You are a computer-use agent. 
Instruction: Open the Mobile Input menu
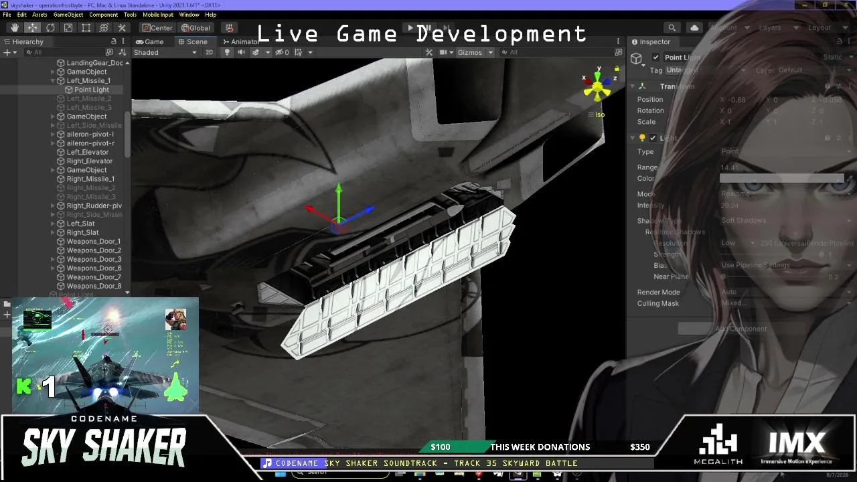(x=158, y=15)
